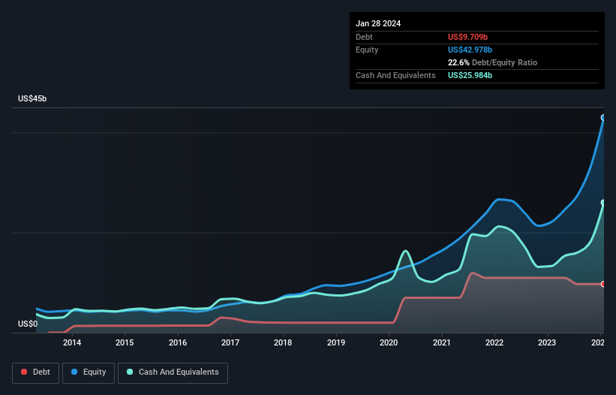
Task: Click the teal Cash endpoint marker
Action: click(603, 203)
